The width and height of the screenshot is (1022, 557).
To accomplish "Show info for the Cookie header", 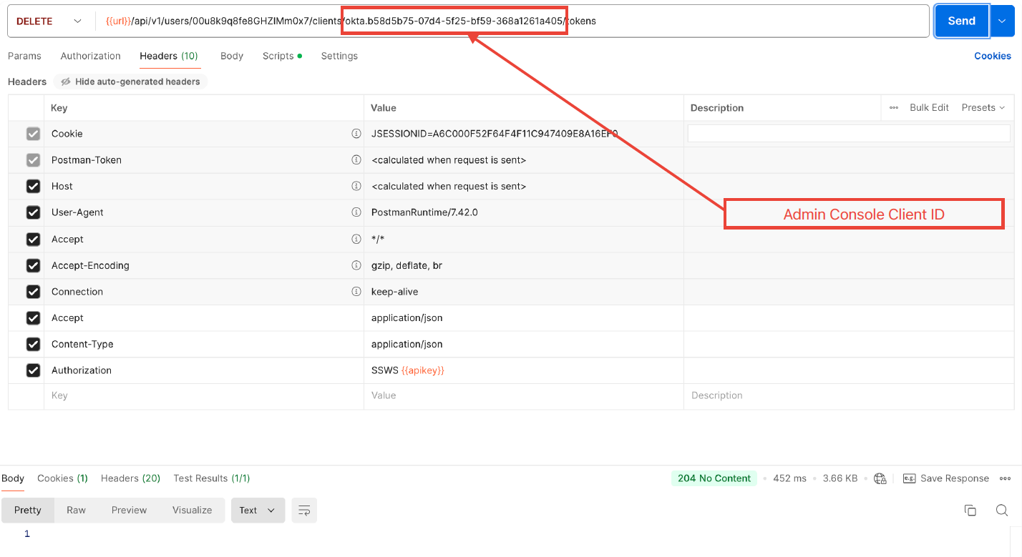I will coord(356,134).
